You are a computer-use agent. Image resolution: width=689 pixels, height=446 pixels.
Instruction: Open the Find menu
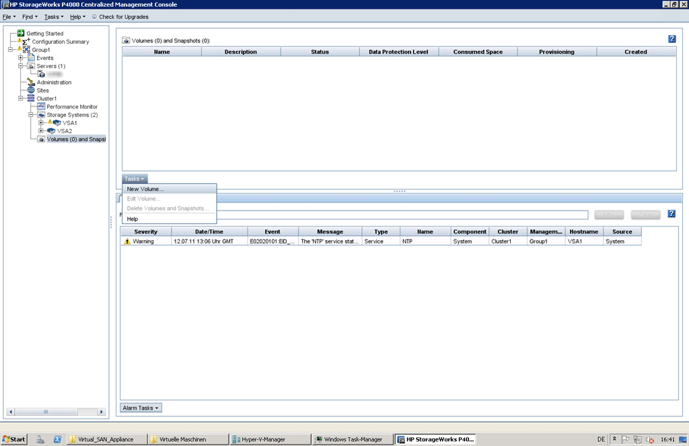(x=30, y=17)
